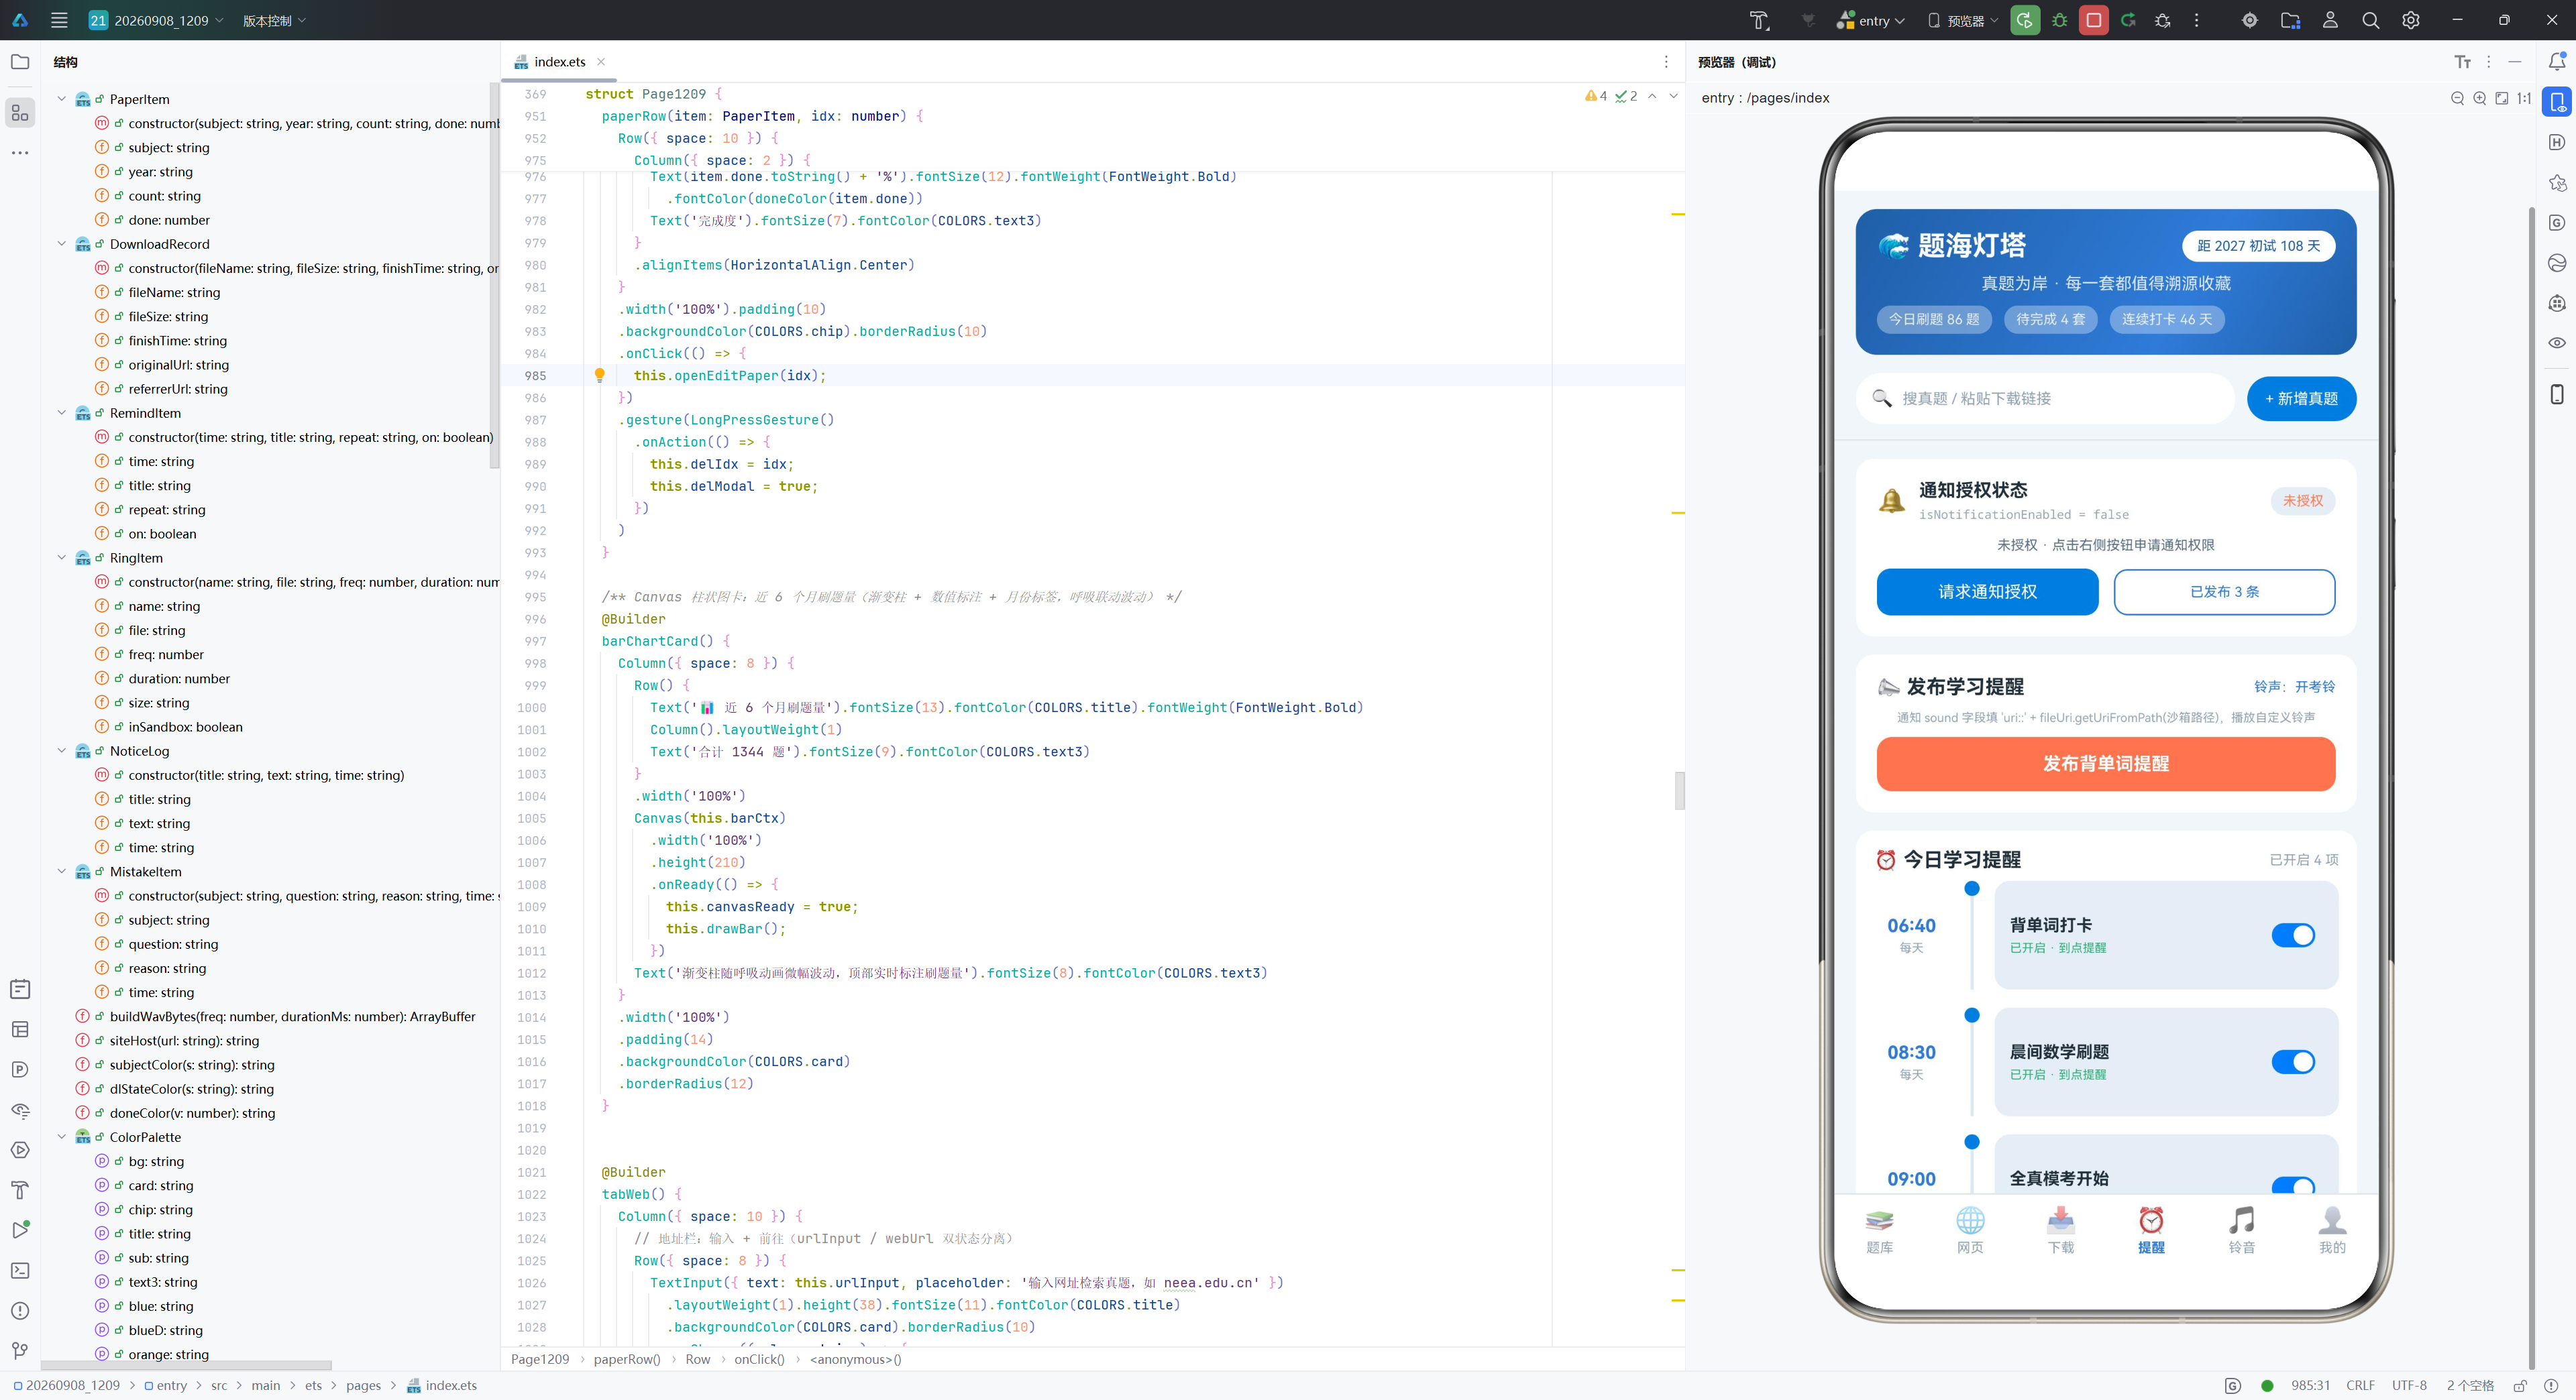Collapse the NoticeLog class node

61,750
